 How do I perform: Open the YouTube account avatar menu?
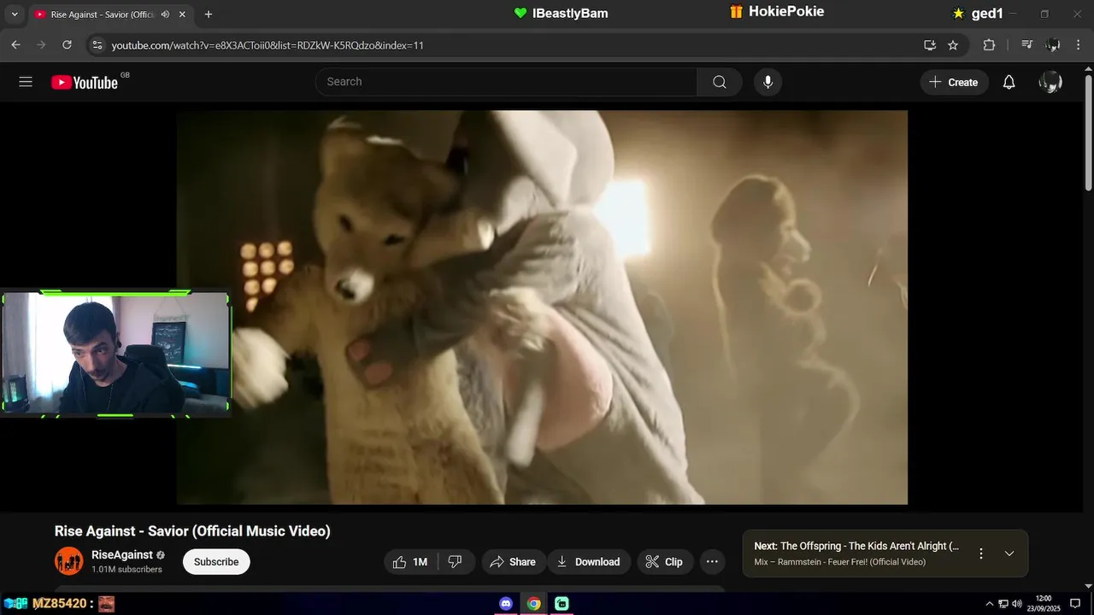point(1050,82)
